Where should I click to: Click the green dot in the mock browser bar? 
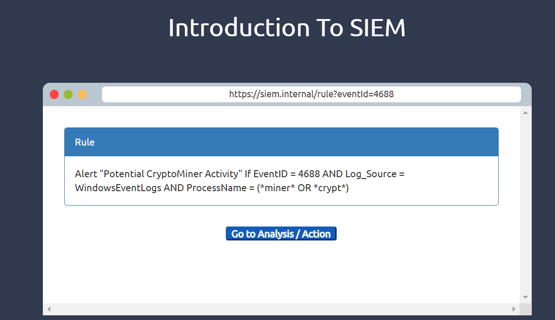[x=68, y=94]
